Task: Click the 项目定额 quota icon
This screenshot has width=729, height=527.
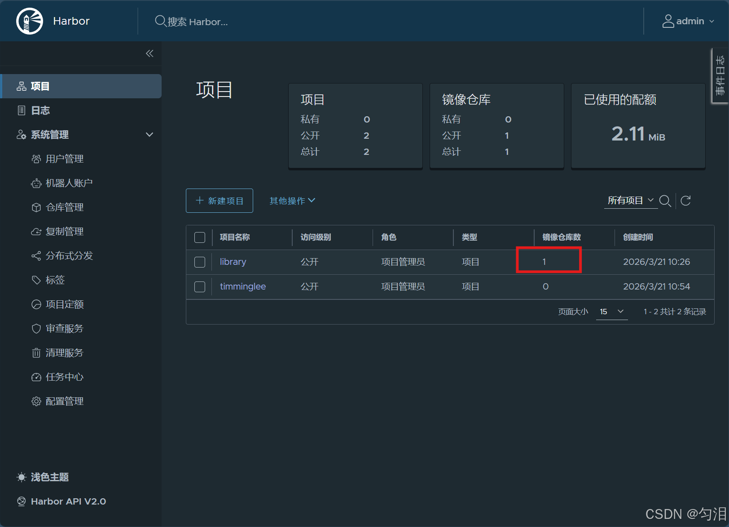Action: (x=36, y=304)
